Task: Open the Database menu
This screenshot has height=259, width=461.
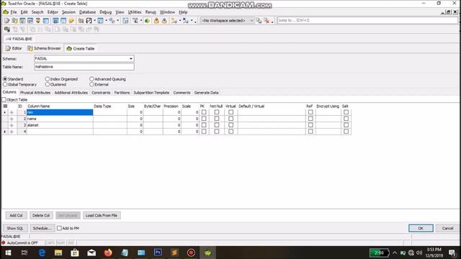Action: tap(87, 12)
